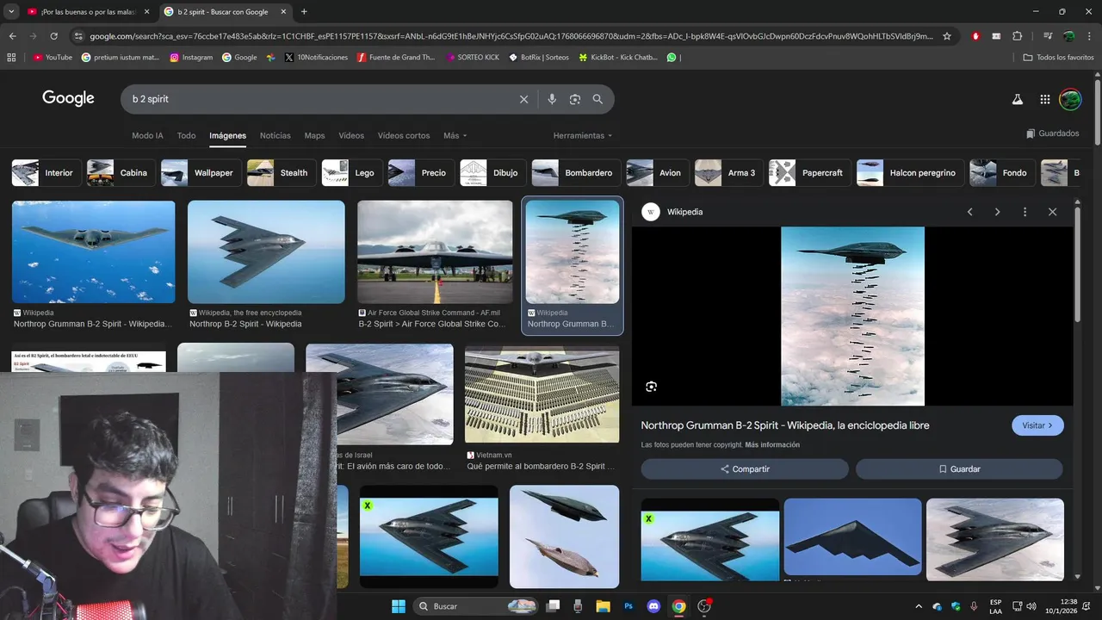Filter images by the Interior chip
This screenshot has height=620, width=1102.
46,173
